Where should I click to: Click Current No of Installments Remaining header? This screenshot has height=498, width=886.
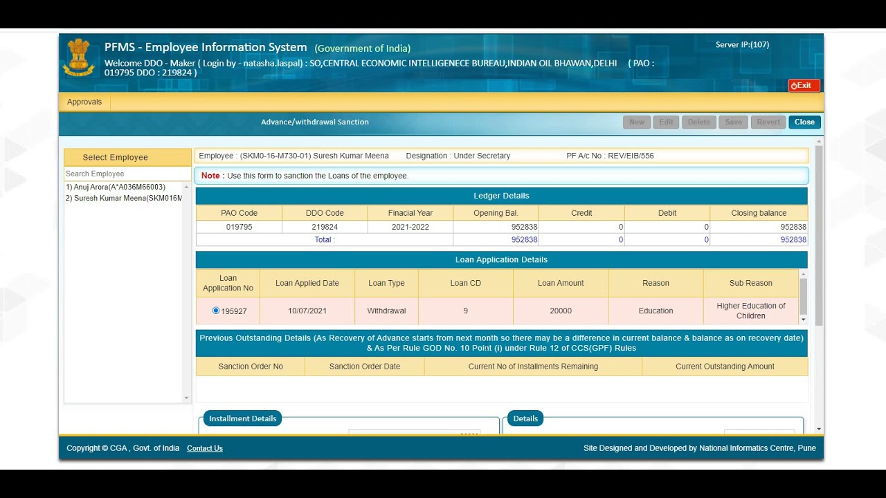[533, 367]
